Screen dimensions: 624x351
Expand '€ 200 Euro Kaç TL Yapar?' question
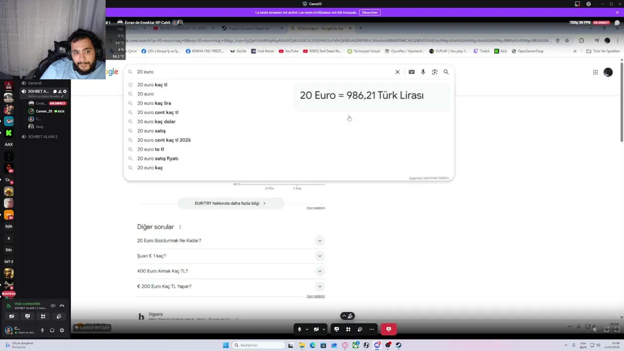click(231, 286)
